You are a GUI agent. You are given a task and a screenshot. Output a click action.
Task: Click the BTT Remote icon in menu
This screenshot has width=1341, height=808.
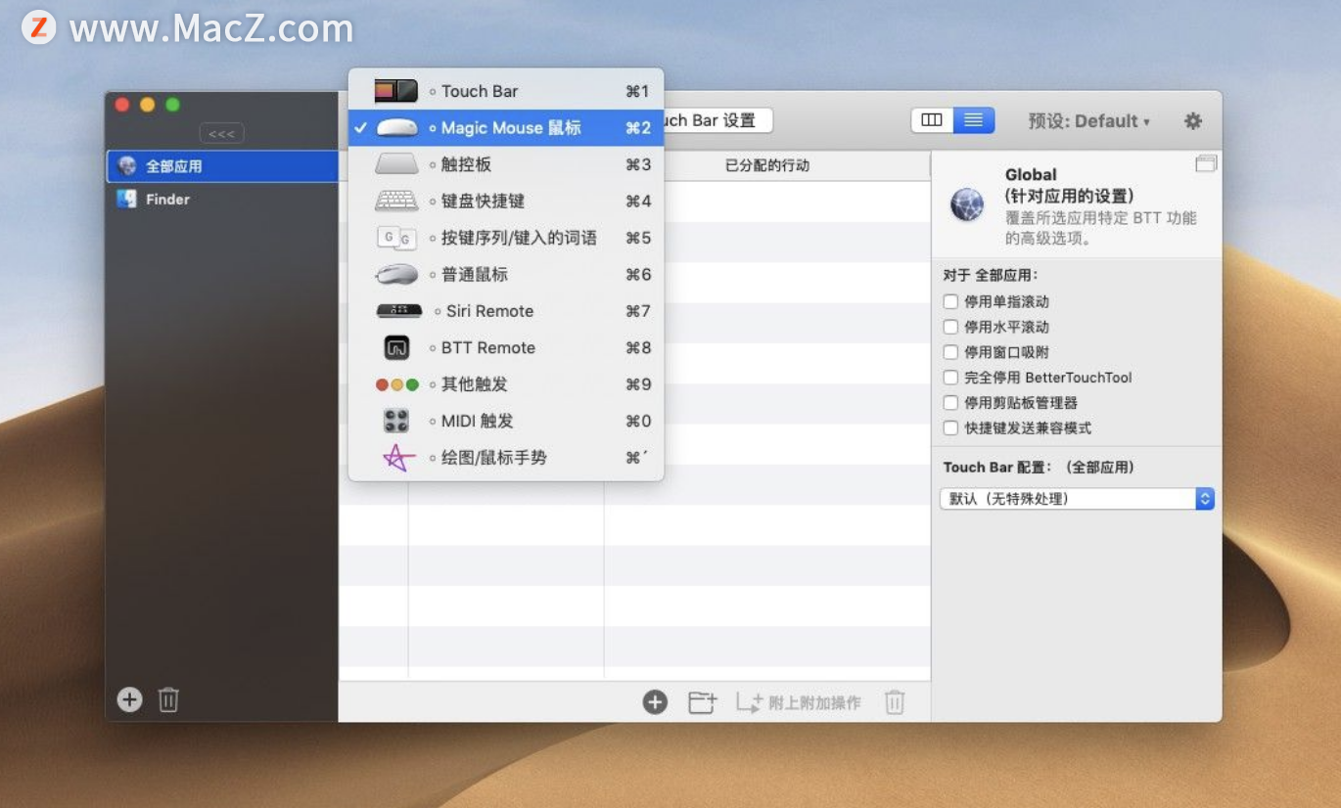[x=396, y=347]
